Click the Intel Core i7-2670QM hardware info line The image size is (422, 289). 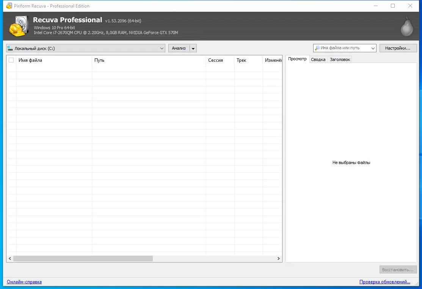[106, 33]
